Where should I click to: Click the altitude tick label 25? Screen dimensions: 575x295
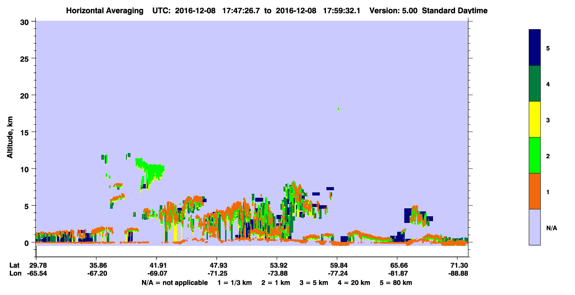26,58
